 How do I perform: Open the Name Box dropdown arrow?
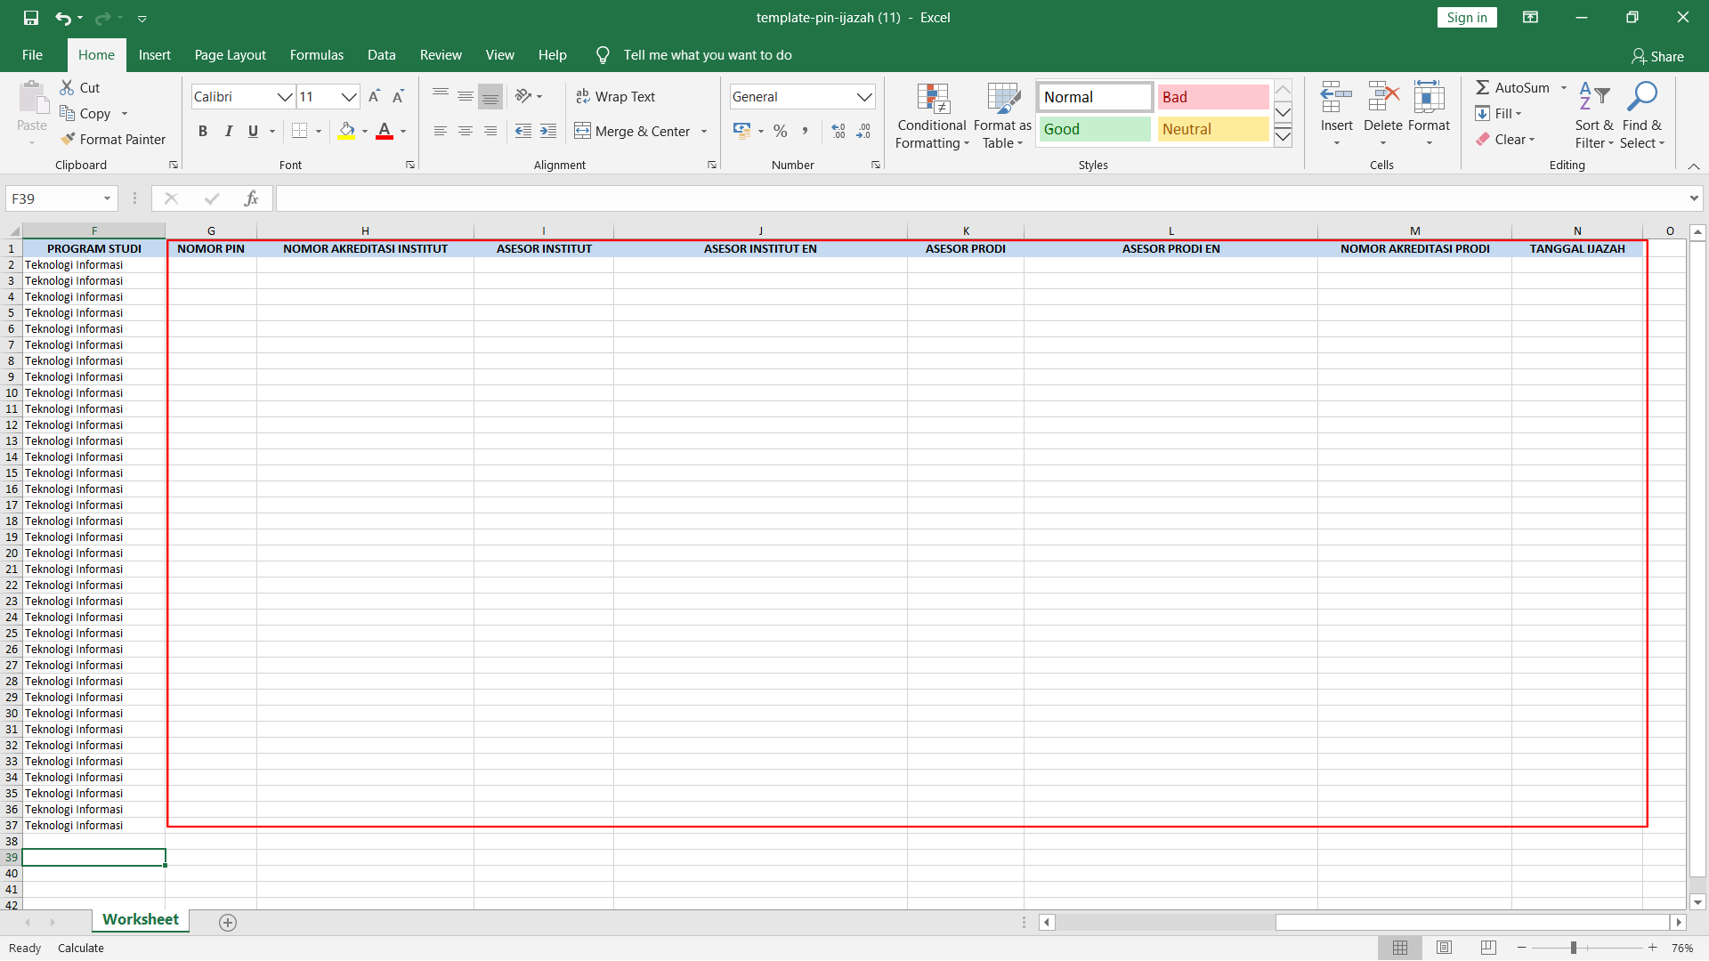(107, 198)
